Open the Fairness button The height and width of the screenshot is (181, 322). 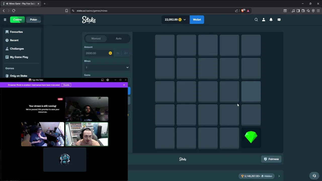pos(271,159)
